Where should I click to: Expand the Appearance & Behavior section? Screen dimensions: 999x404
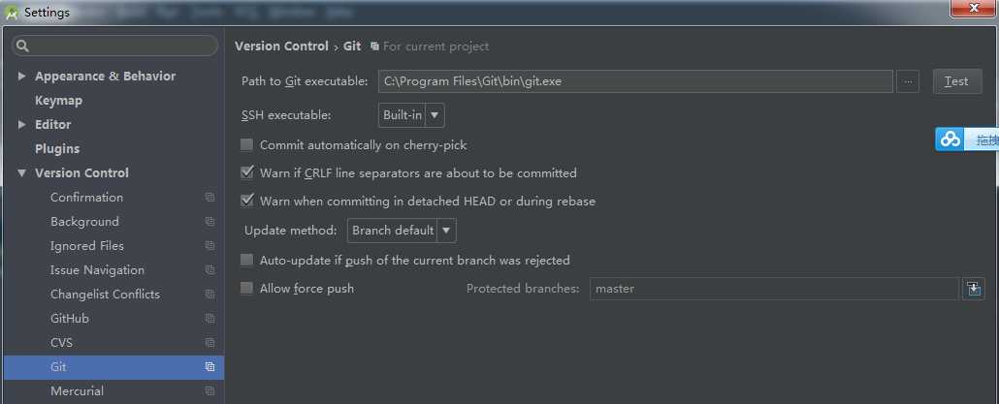click(21, 76)
